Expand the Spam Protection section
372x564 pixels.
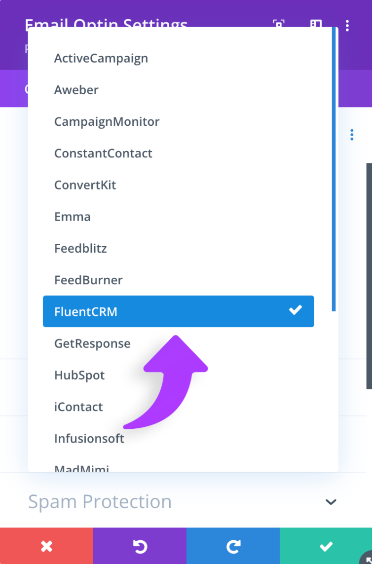[x=100, y=501]
